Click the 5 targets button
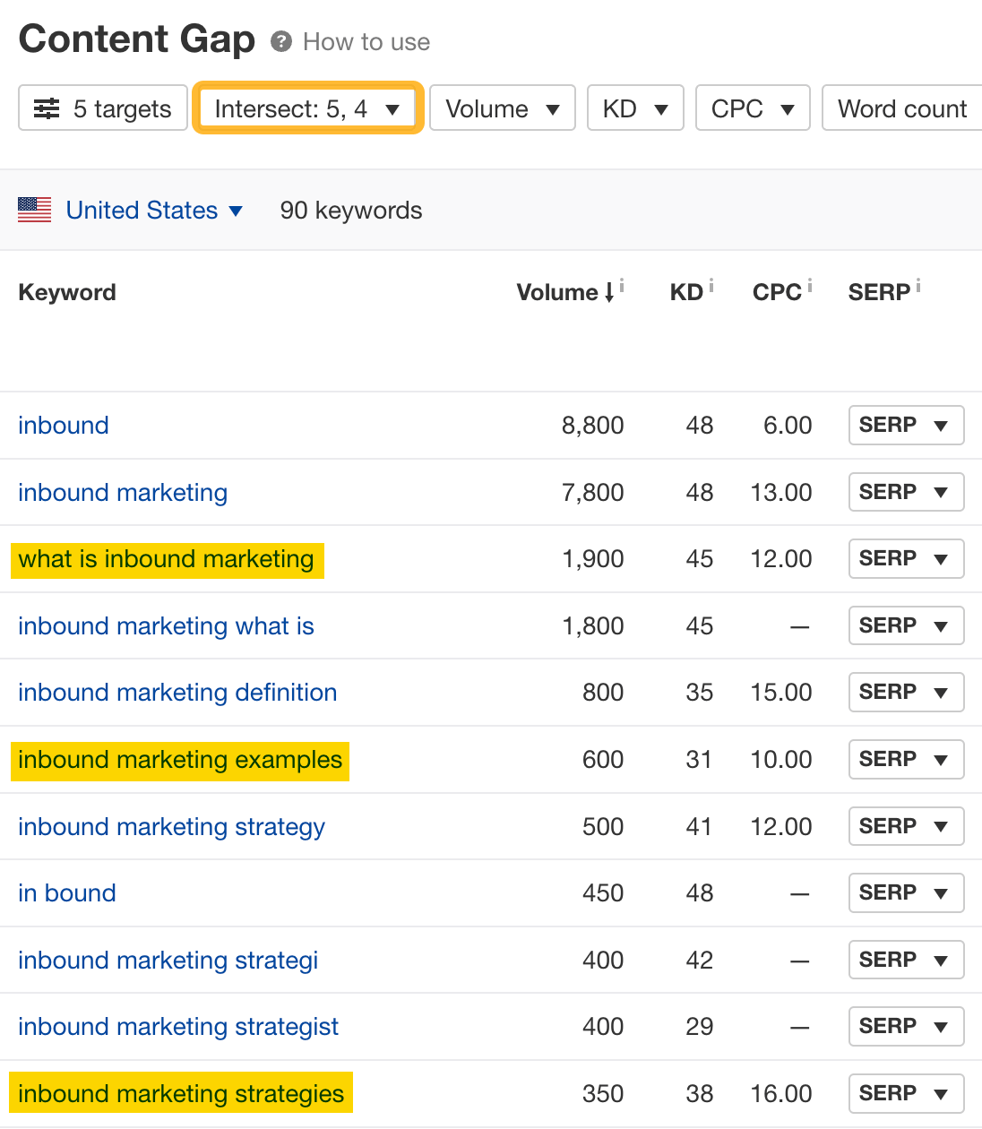982x1129 pixels. 102,108
